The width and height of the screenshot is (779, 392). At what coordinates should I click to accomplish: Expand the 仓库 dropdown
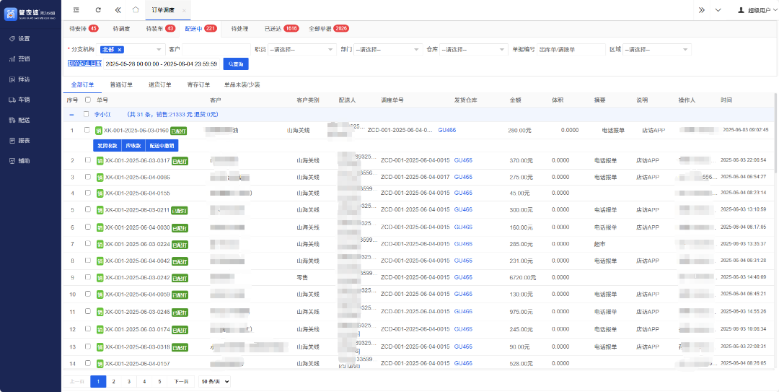[473, 49]
